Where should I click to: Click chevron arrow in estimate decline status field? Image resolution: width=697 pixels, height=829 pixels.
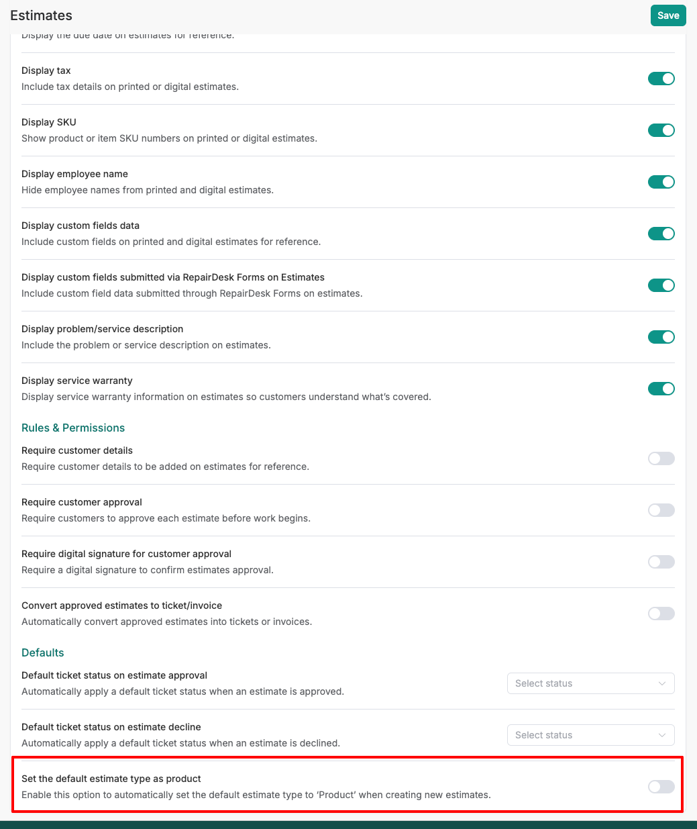[x=662, y=735]
